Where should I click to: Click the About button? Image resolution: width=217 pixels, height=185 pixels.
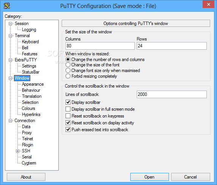point(26,177)
